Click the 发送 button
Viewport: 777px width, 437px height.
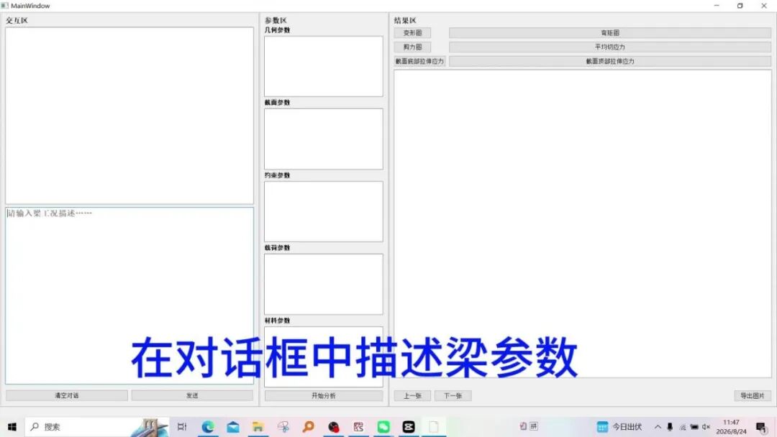[192, 395]
